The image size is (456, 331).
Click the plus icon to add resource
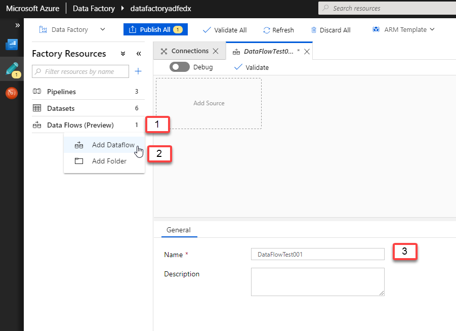coord(138,71)
